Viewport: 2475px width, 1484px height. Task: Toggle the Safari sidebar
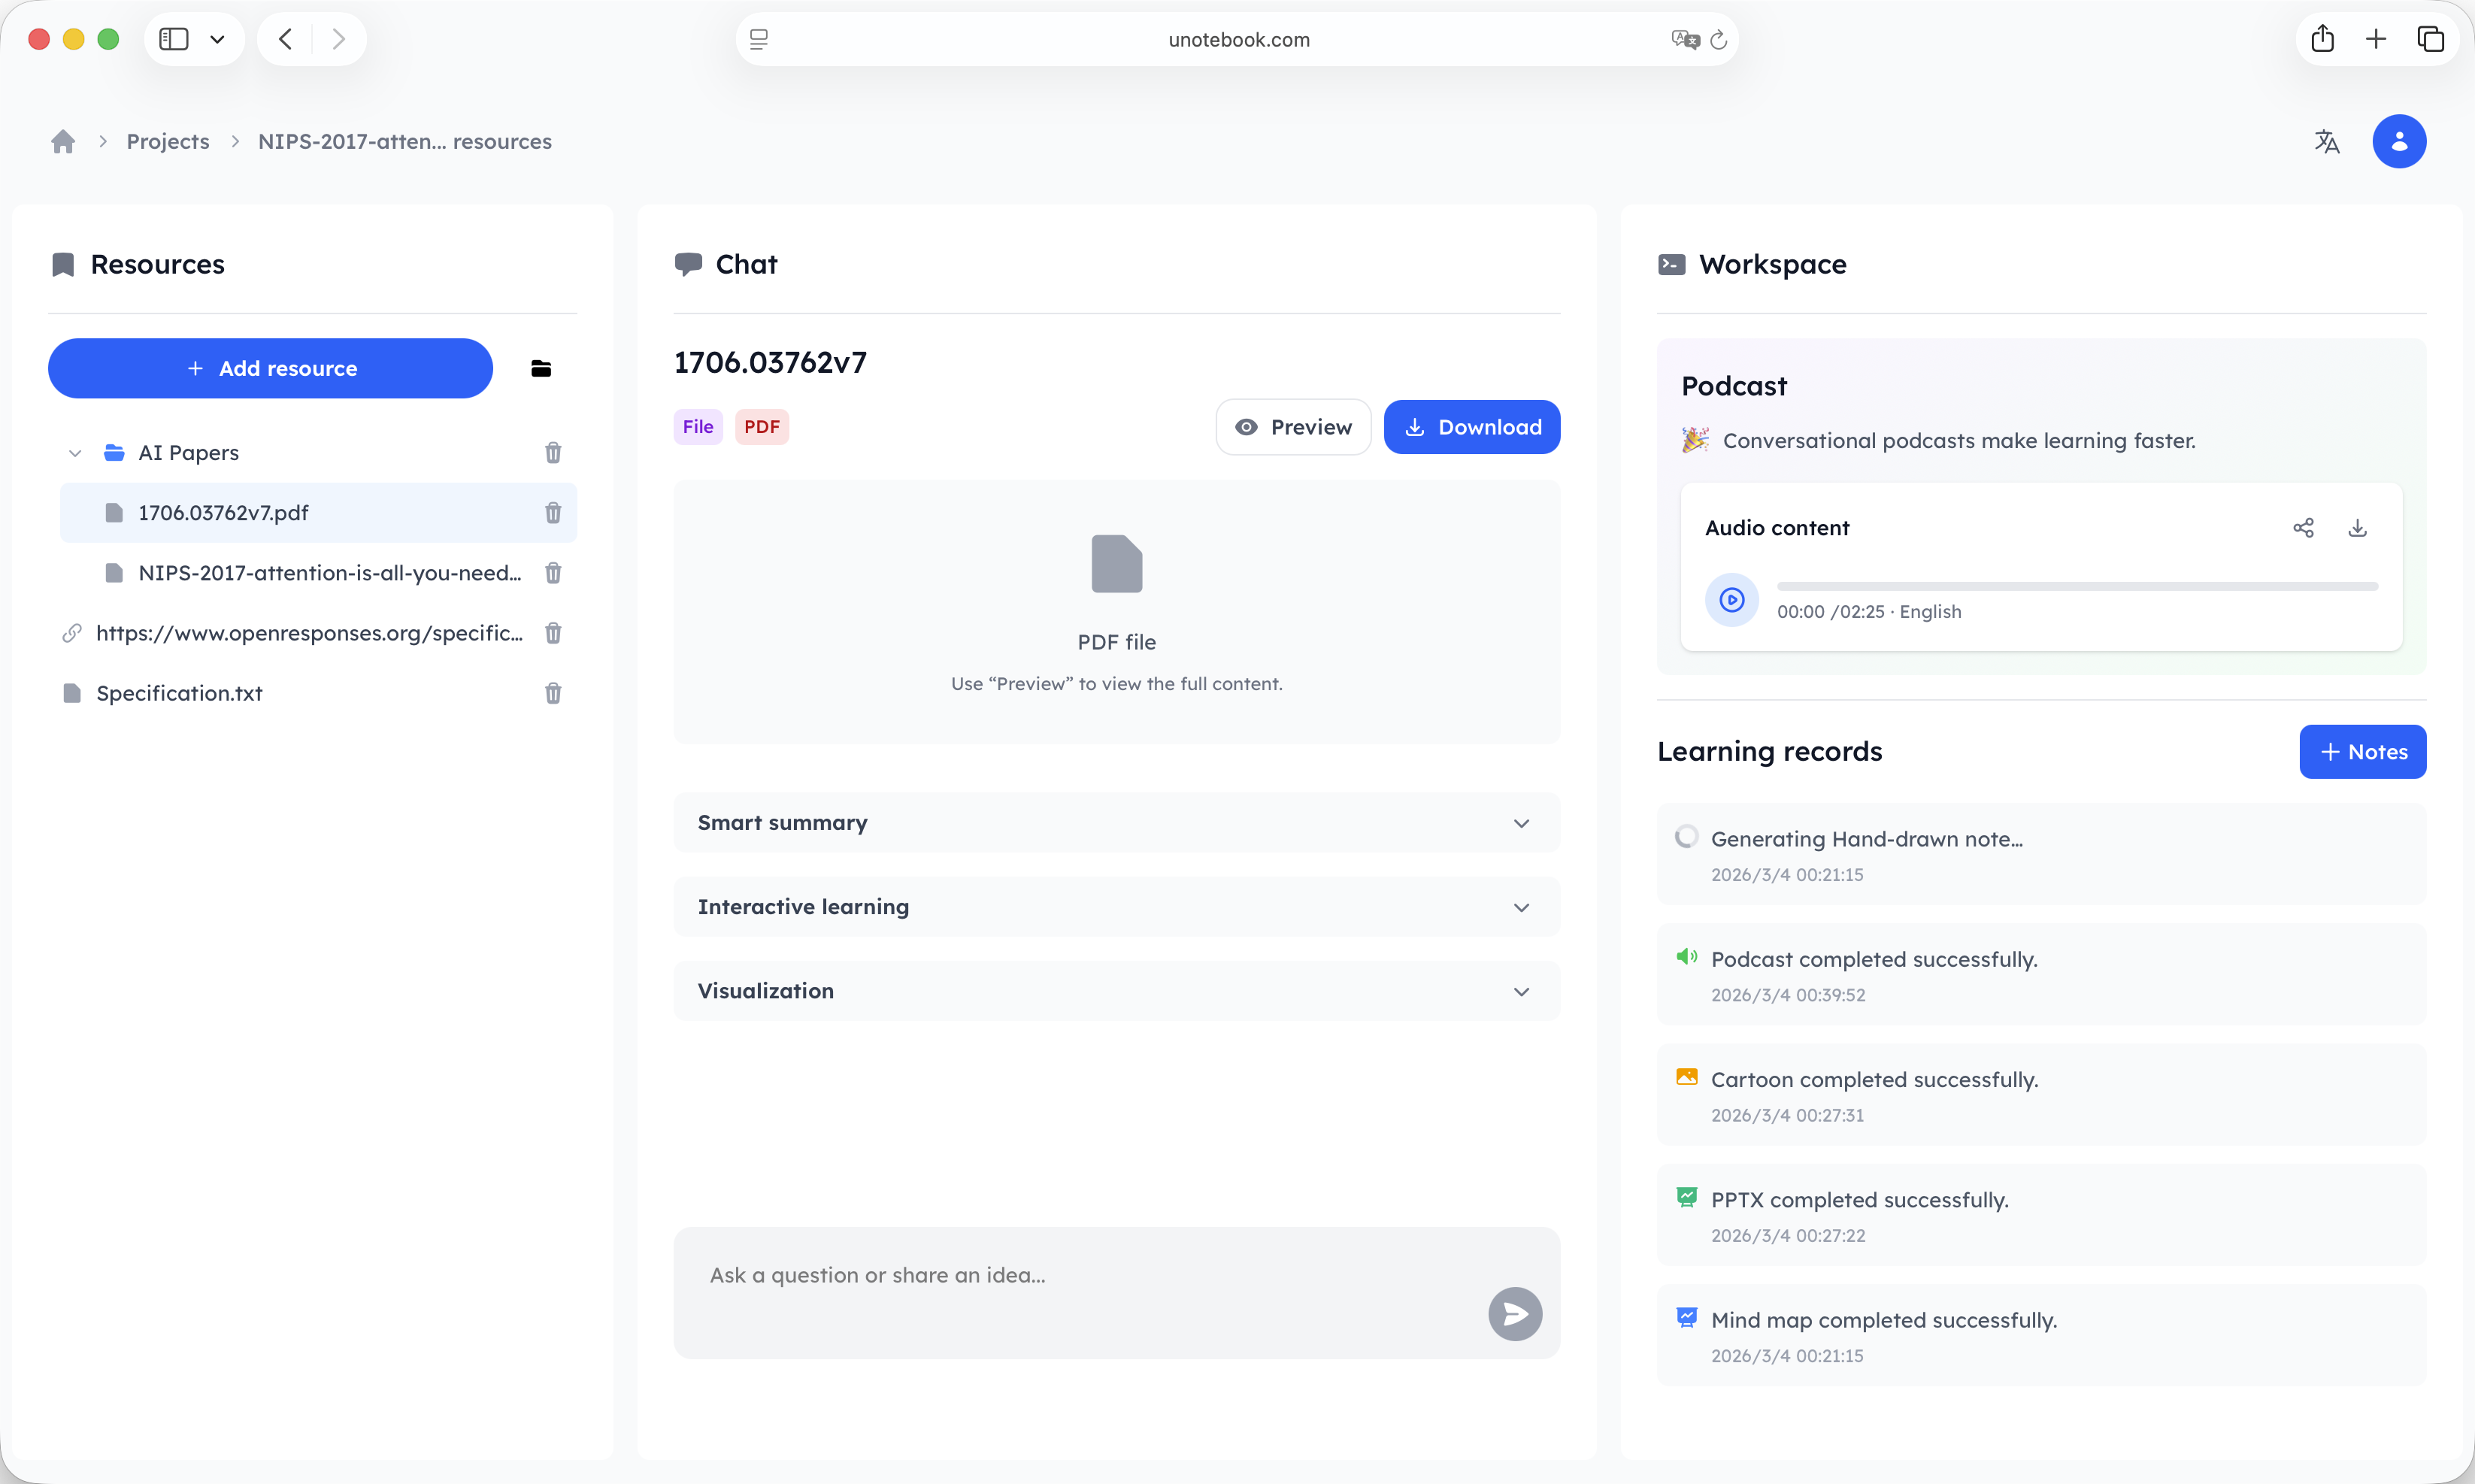pyautogui.click(x=172, y=38)
